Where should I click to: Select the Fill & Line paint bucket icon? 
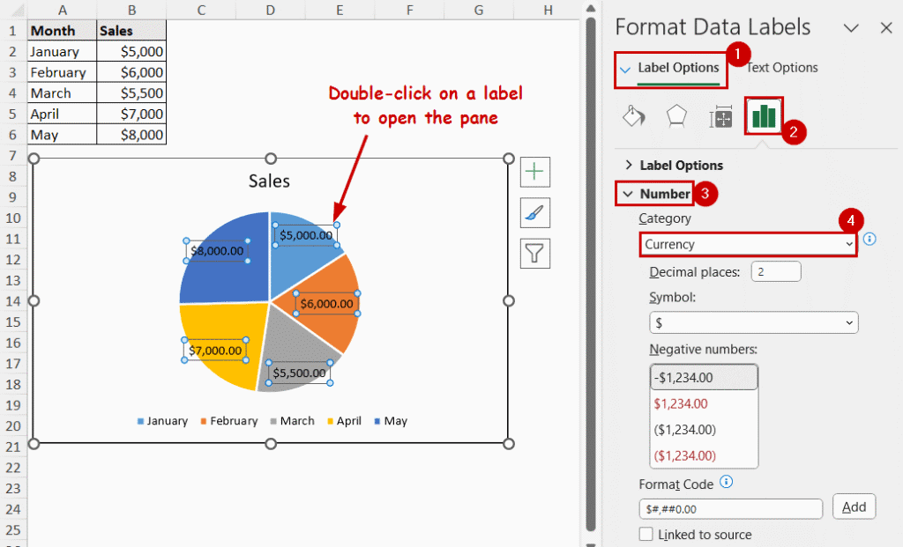(633, 115)
